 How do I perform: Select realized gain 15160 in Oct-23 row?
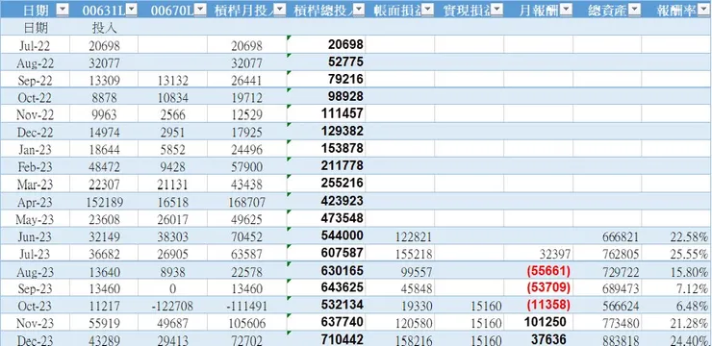pyautogui.click(x=470, y=306)
